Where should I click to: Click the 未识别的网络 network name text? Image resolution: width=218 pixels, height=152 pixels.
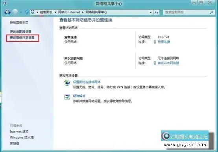pos(74,58)
